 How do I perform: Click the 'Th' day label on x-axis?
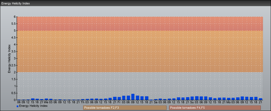[82, 102]
